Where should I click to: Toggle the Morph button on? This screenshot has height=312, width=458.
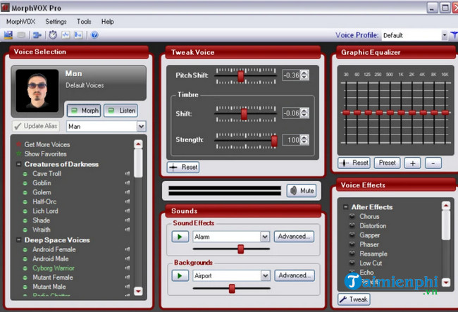(x=84, y=111)
